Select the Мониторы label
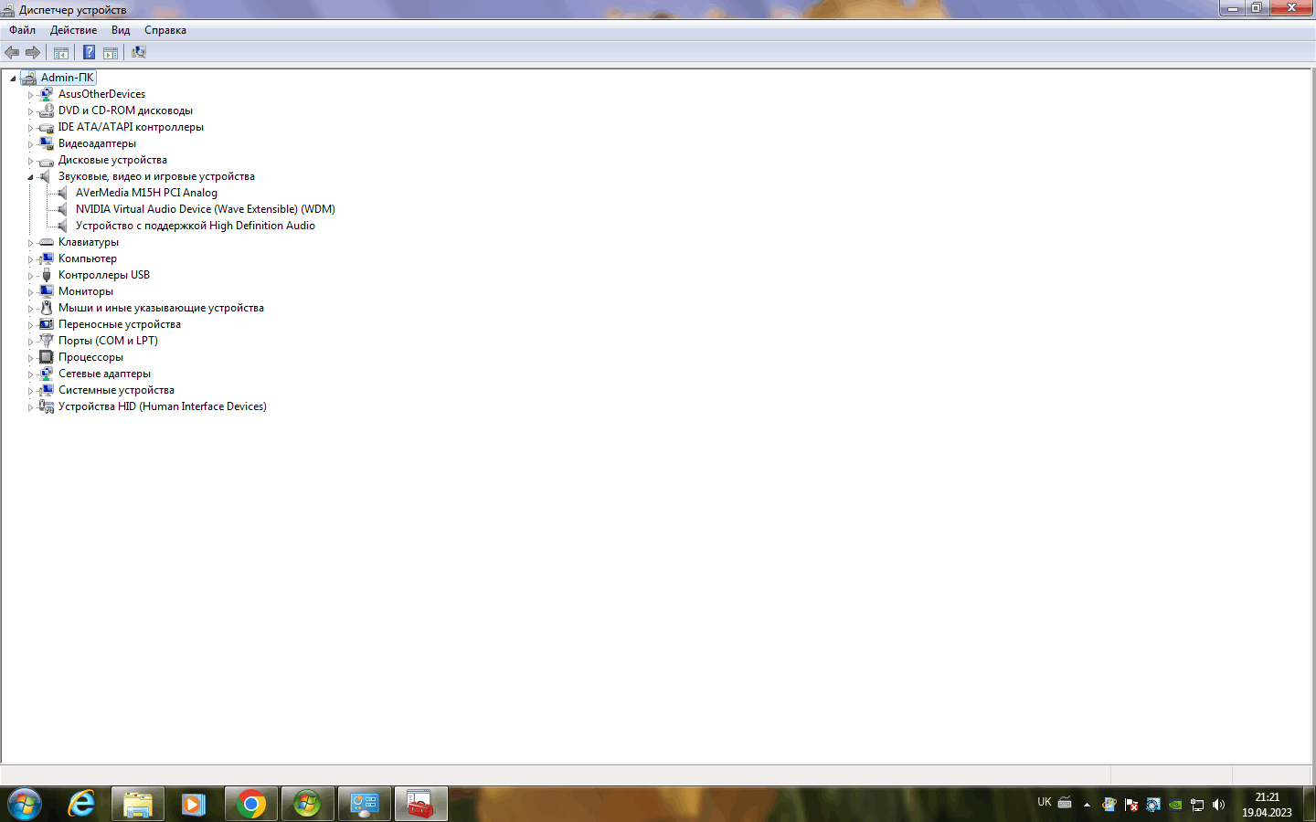 point(86,291)
